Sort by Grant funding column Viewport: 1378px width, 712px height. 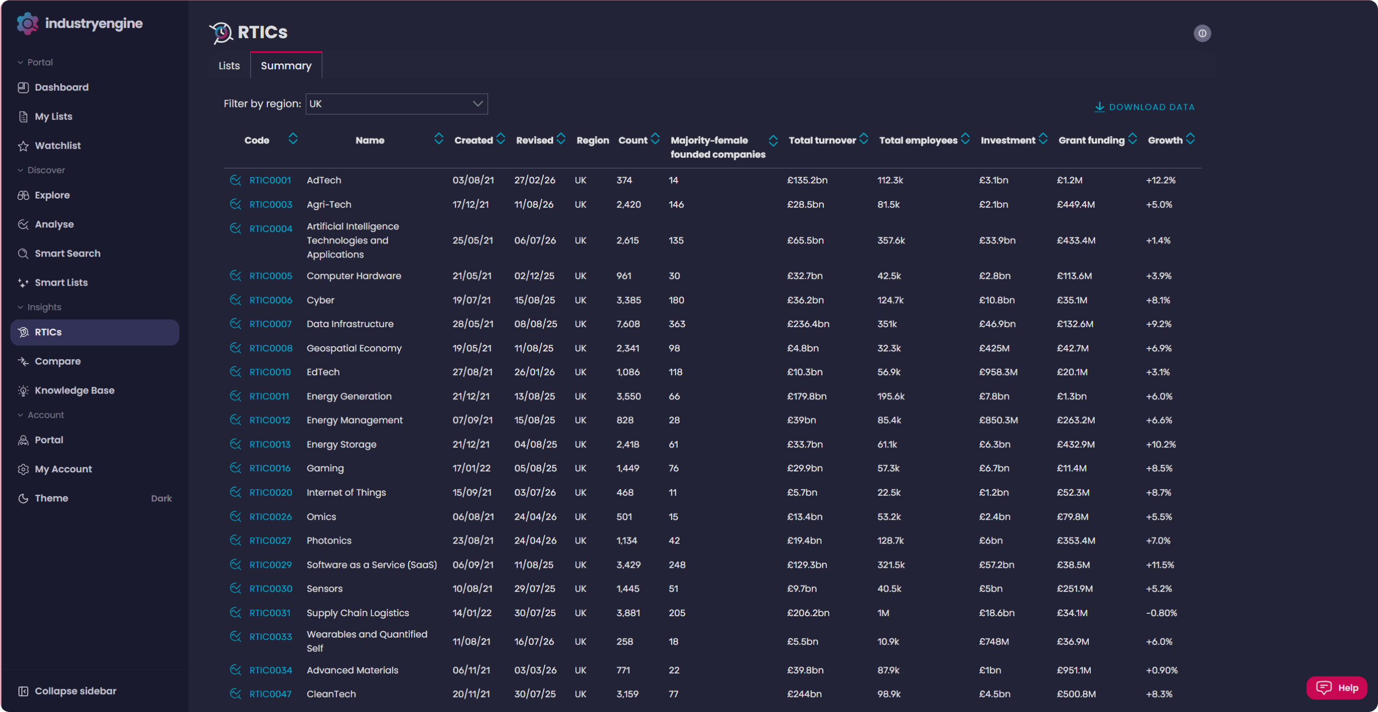point(1132,139)
